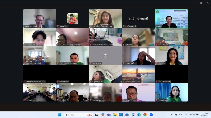Click the ศูนย์ 1 ปทุมธานี participant tile
This screenshot has width=211, height=118.
tap(138, 19)
